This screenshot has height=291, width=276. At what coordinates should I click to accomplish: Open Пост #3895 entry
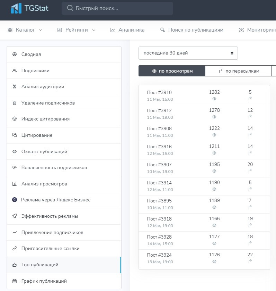(x=204, y=204)
